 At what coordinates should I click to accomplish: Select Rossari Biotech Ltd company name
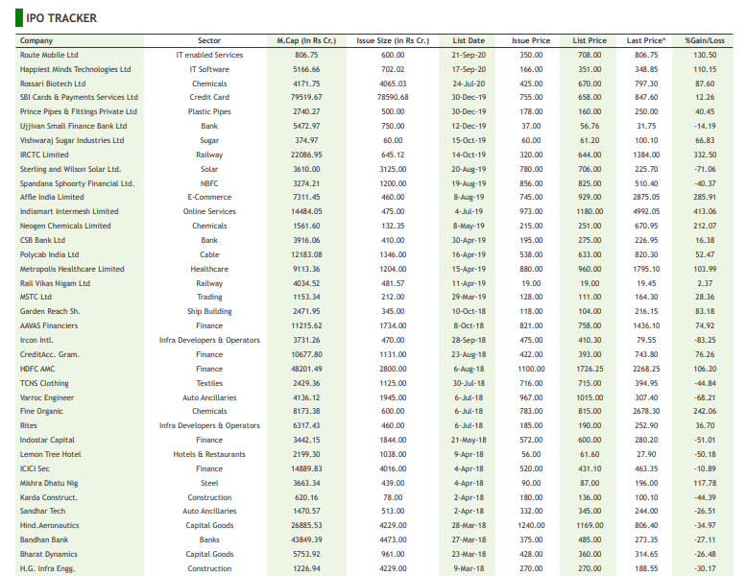(53, 84)
